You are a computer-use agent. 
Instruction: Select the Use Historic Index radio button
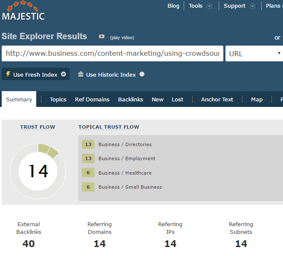(x=142, y=74)
